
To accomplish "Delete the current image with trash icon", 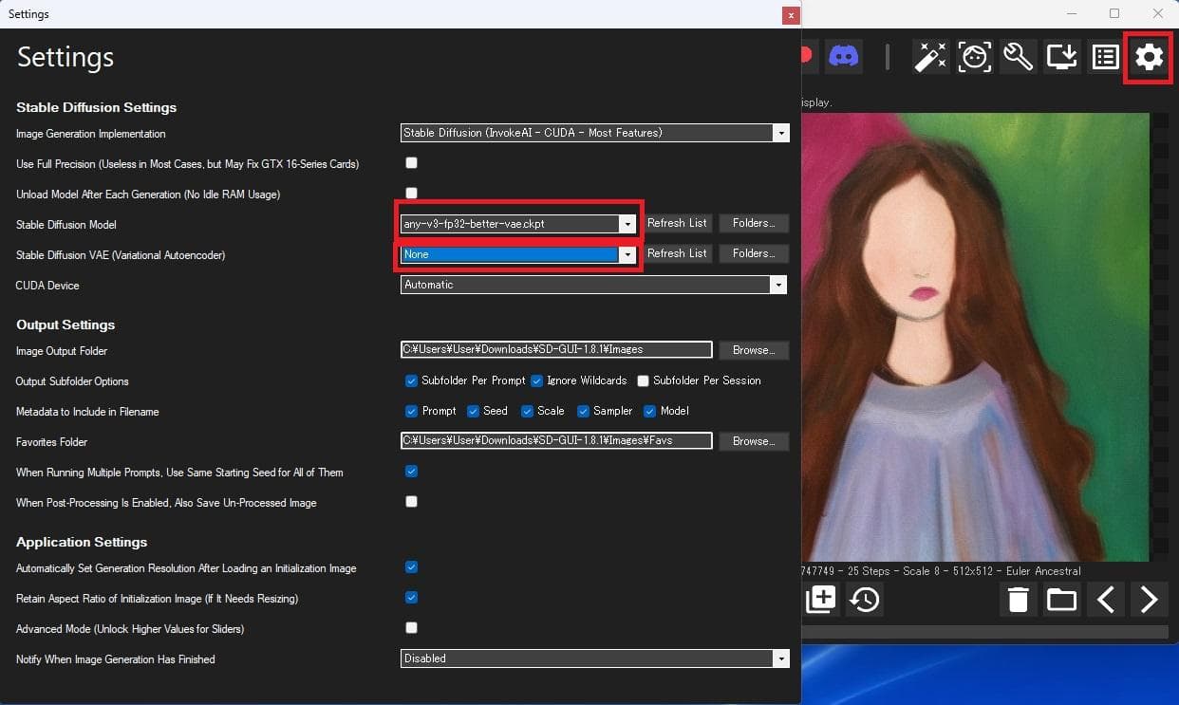I will 1018,600.
